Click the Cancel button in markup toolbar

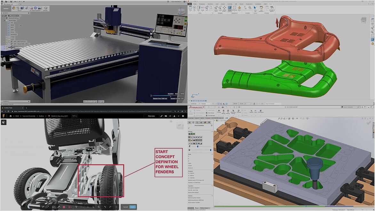[x=125, y=207]
